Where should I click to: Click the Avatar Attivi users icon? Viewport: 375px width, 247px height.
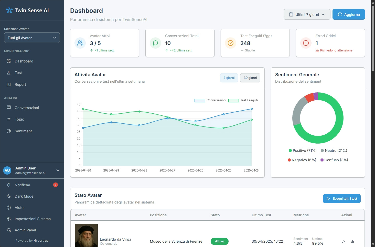80,43
